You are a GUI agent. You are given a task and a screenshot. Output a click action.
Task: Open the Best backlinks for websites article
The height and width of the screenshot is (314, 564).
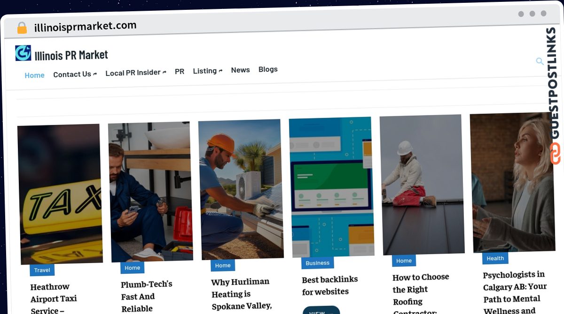(x=330, y=285)
